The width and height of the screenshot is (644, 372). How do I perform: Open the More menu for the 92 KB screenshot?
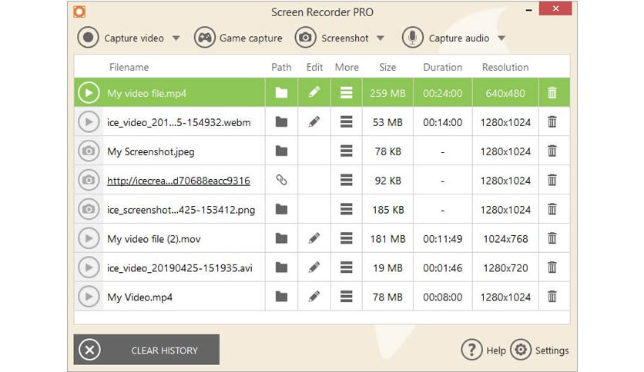tap(346, 181)
